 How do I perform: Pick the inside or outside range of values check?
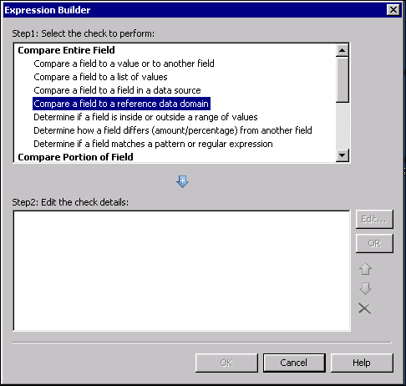tap(145, 117)
